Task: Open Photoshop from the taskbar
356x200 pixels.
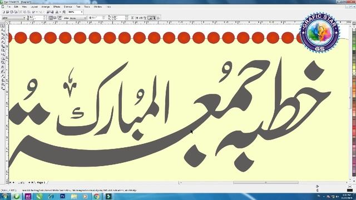Action: click(x=62, y=196)
